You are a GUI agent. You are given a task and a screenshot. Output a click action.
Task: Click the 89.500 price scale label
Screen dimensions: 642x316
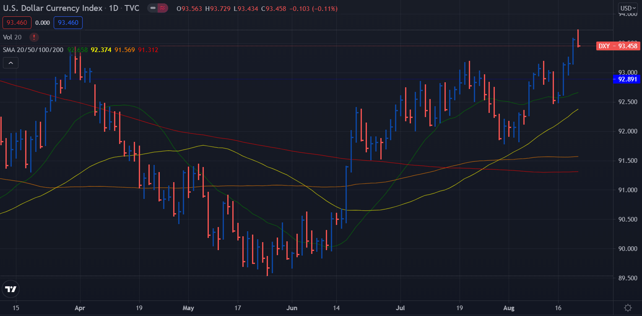pyautogui.click(x=628, y=278)
